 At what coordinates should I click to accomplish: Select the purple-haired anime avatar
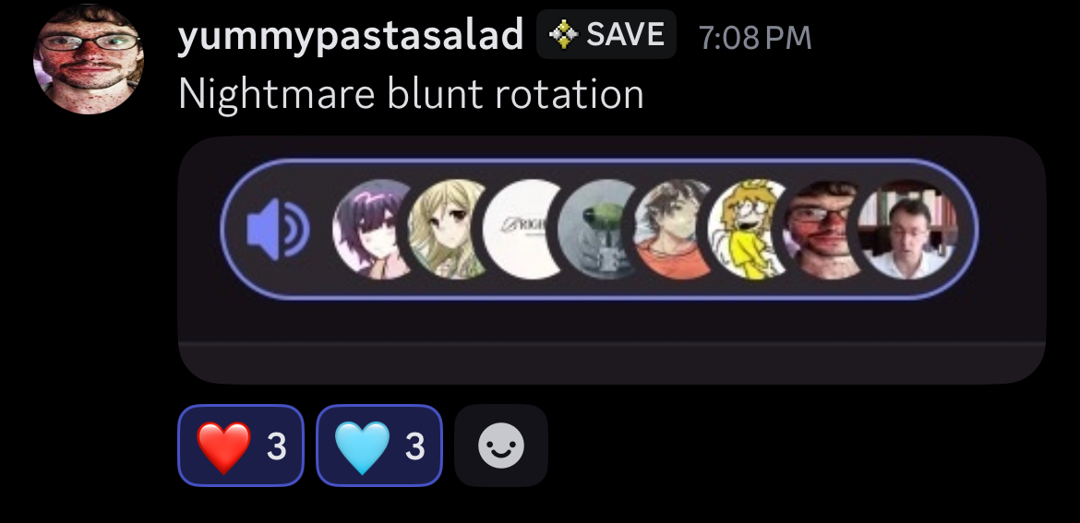pos(370,229)
